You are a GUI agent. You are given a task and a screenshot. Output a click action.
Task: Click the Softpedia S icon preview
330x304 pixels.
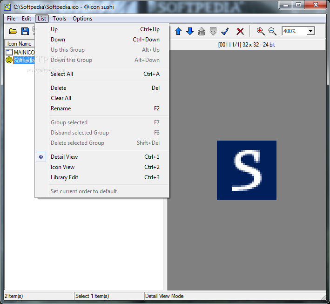246,170
